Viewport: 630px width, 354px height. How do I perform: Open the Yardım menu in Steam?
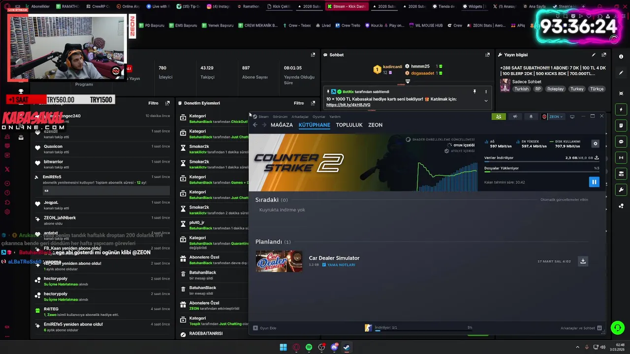[335, 117]
